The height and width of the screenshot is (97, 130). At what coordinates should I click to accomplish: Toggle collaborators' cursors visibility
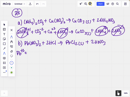pyautogui.click(x=81, y=4)
